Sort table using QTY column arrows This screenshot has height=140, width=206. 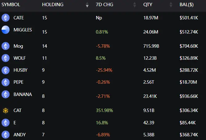tap(171, 5)
